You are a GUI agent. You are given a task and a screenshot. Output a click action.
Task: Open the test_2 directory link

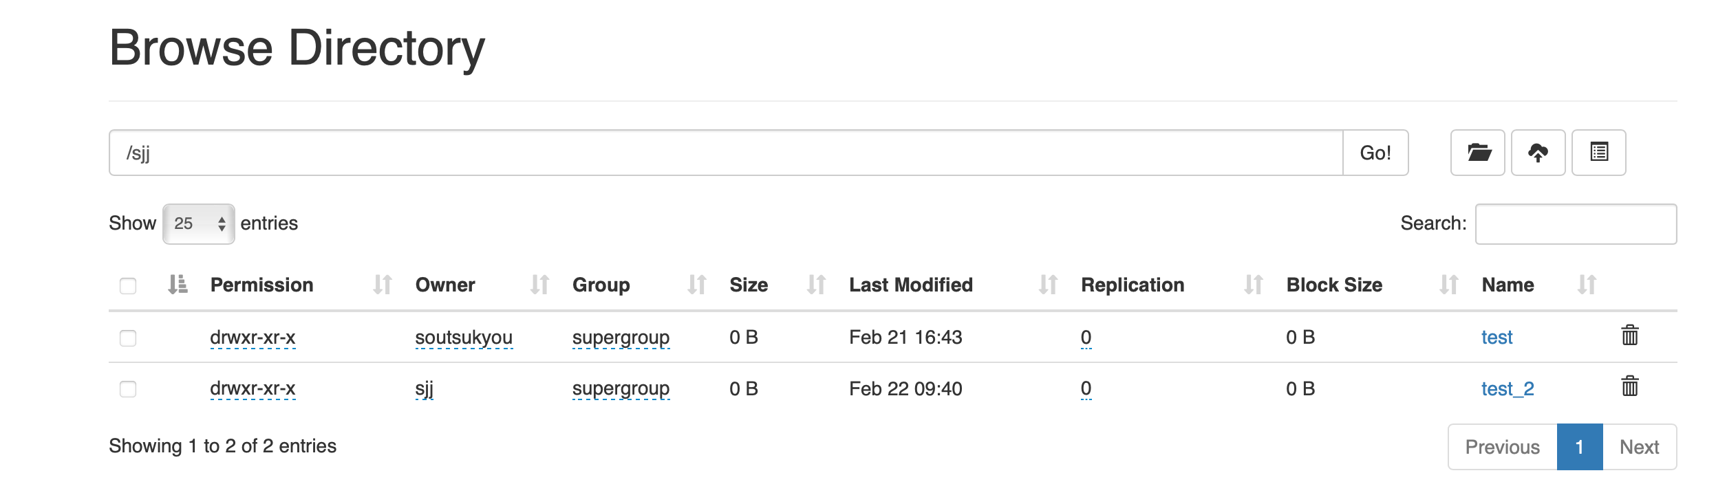[1507, 389]
